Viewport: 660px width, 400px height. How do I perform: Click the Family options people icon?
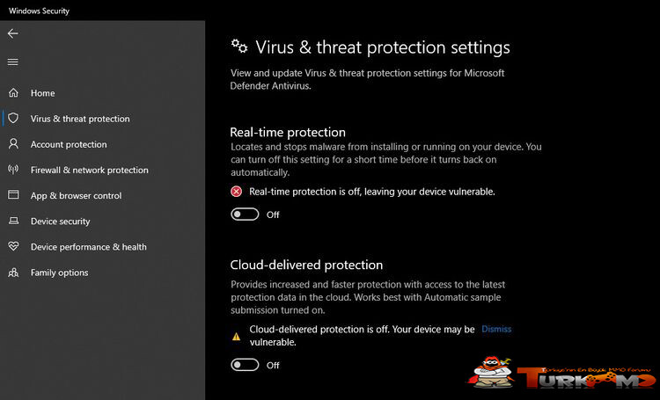click(x=13, y=273)
